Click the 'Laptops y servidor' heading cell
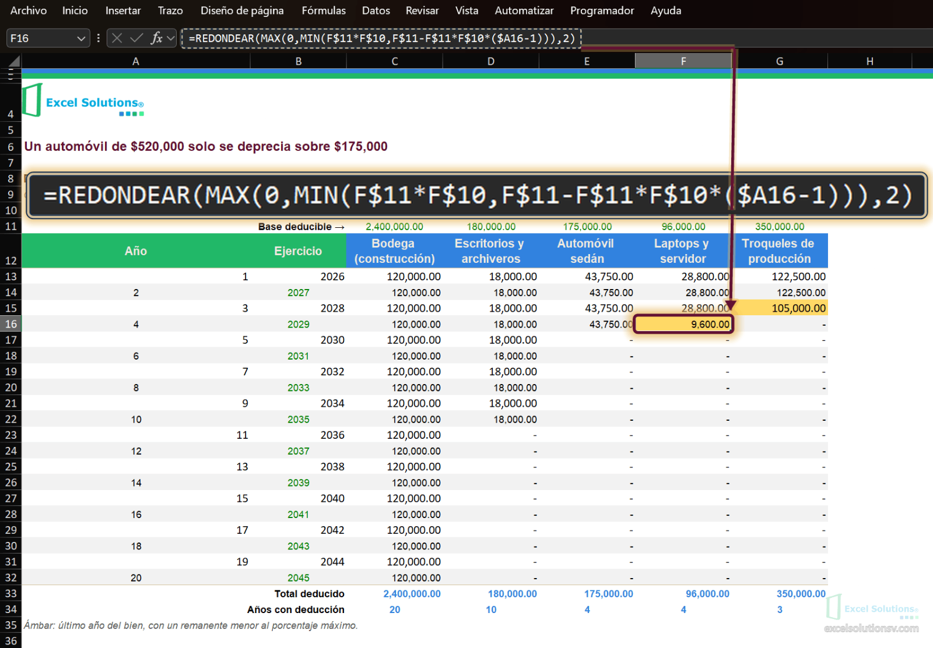Screen dimensions: 933x648 683,251
